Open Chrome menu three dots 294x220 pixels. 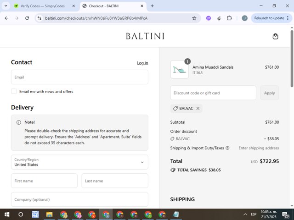tap(288, 18)
